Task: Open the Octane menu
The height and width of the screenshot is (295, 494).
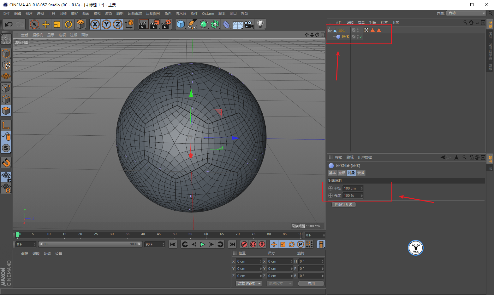Action: click(x=208, y=14)
